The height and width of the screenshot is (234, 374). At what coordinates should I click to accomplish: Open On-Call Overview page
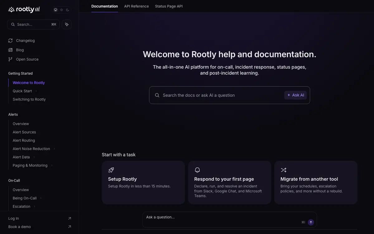pyautogui.click(x=21, y=190)
